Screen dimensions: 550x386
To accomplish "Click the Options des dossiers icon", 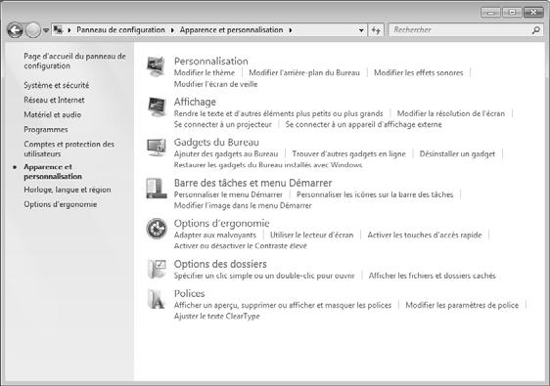I will [x=157, y=269].
